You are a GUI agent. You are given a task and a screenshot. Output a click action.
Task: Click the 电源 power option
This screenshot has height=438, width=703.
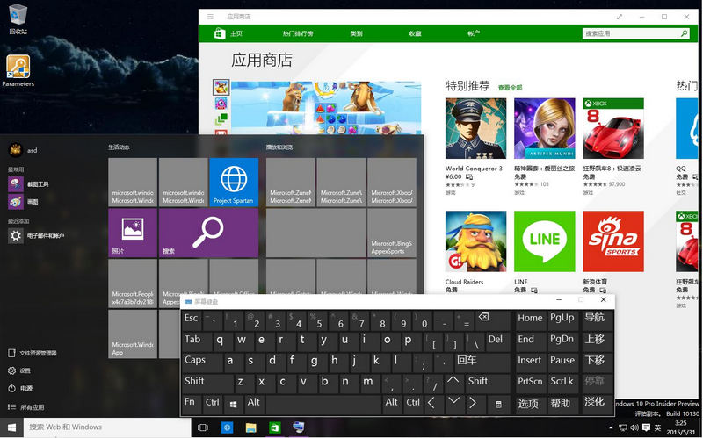tap(20, 388)
